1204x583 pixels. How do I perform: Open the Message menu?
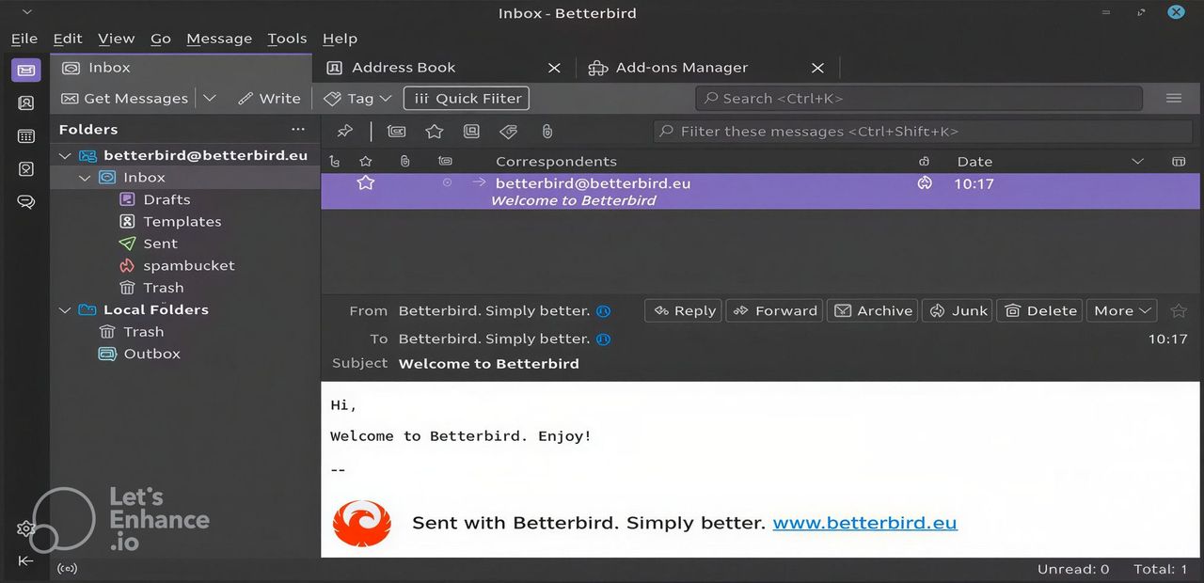pos(219,39)
